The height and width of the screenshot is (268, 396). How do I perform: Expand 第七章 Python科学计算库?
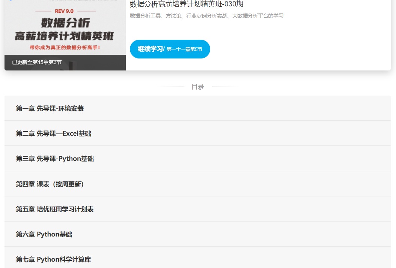197,258
